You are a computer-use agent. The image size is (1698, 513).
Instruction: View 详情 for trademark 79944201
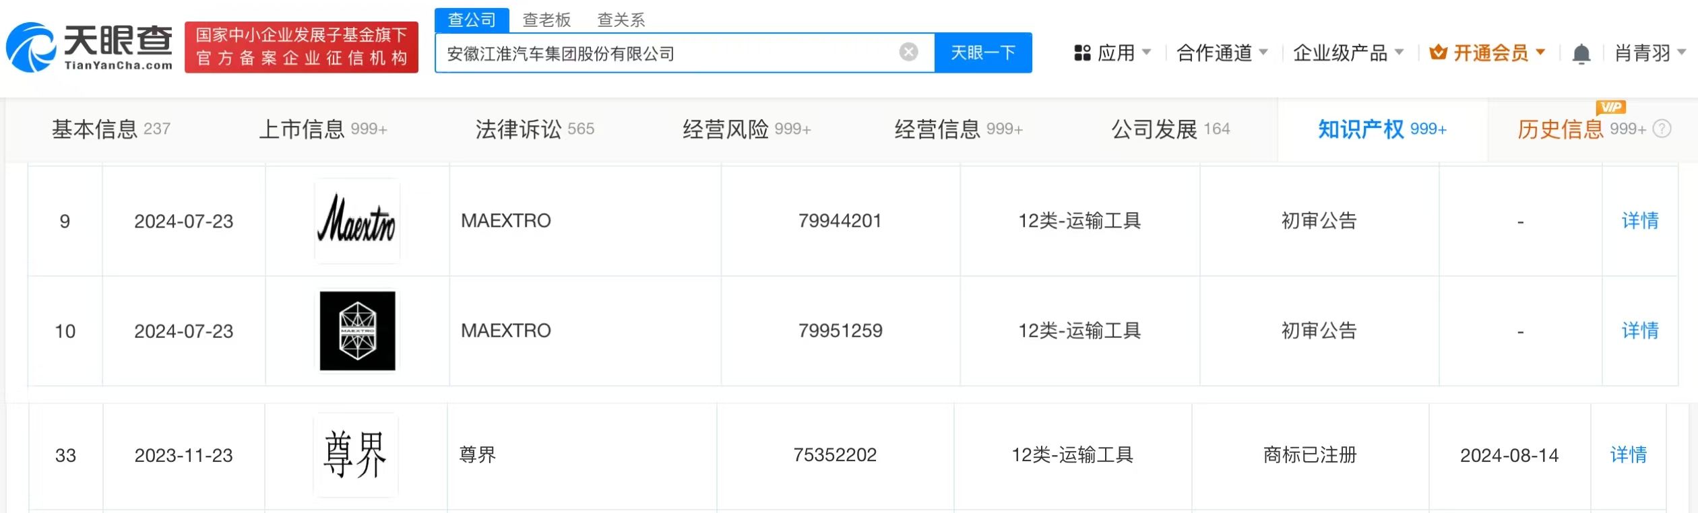[1640, 221]
